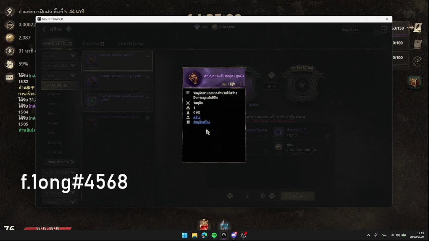Select the highlighted เครื่องประดับ category
The width and height of the screenshot is (429, 241).
tap(60, 85)
